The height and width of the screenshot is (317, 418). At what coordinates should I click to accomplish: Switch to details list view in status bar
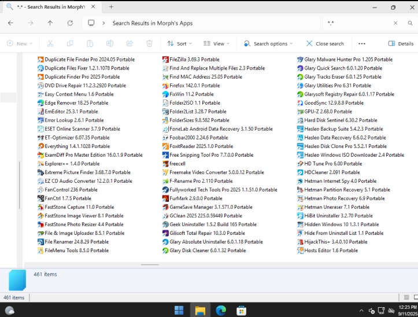click(406, 297)
